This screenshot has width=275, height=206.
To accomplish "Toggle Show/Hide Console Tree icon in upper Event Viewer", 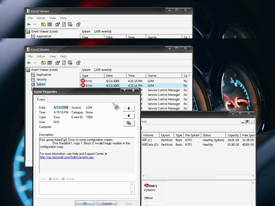I will (x=50, y=24).
